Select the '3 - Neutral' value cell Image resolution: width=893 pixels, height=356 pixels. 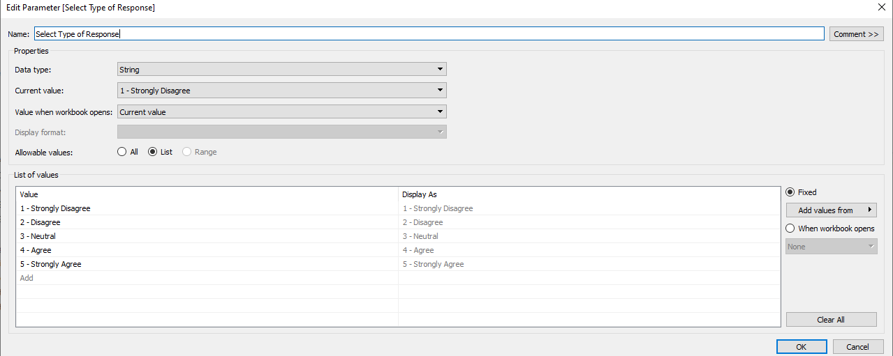(38, 236)
